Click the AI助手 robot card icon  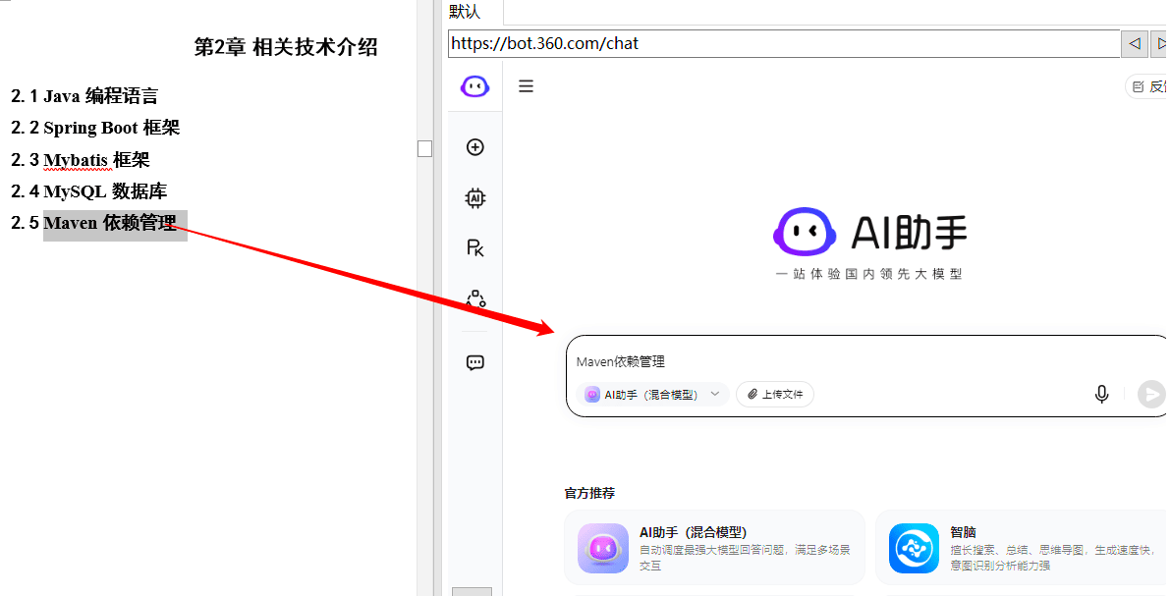click(x=602, y=548)
